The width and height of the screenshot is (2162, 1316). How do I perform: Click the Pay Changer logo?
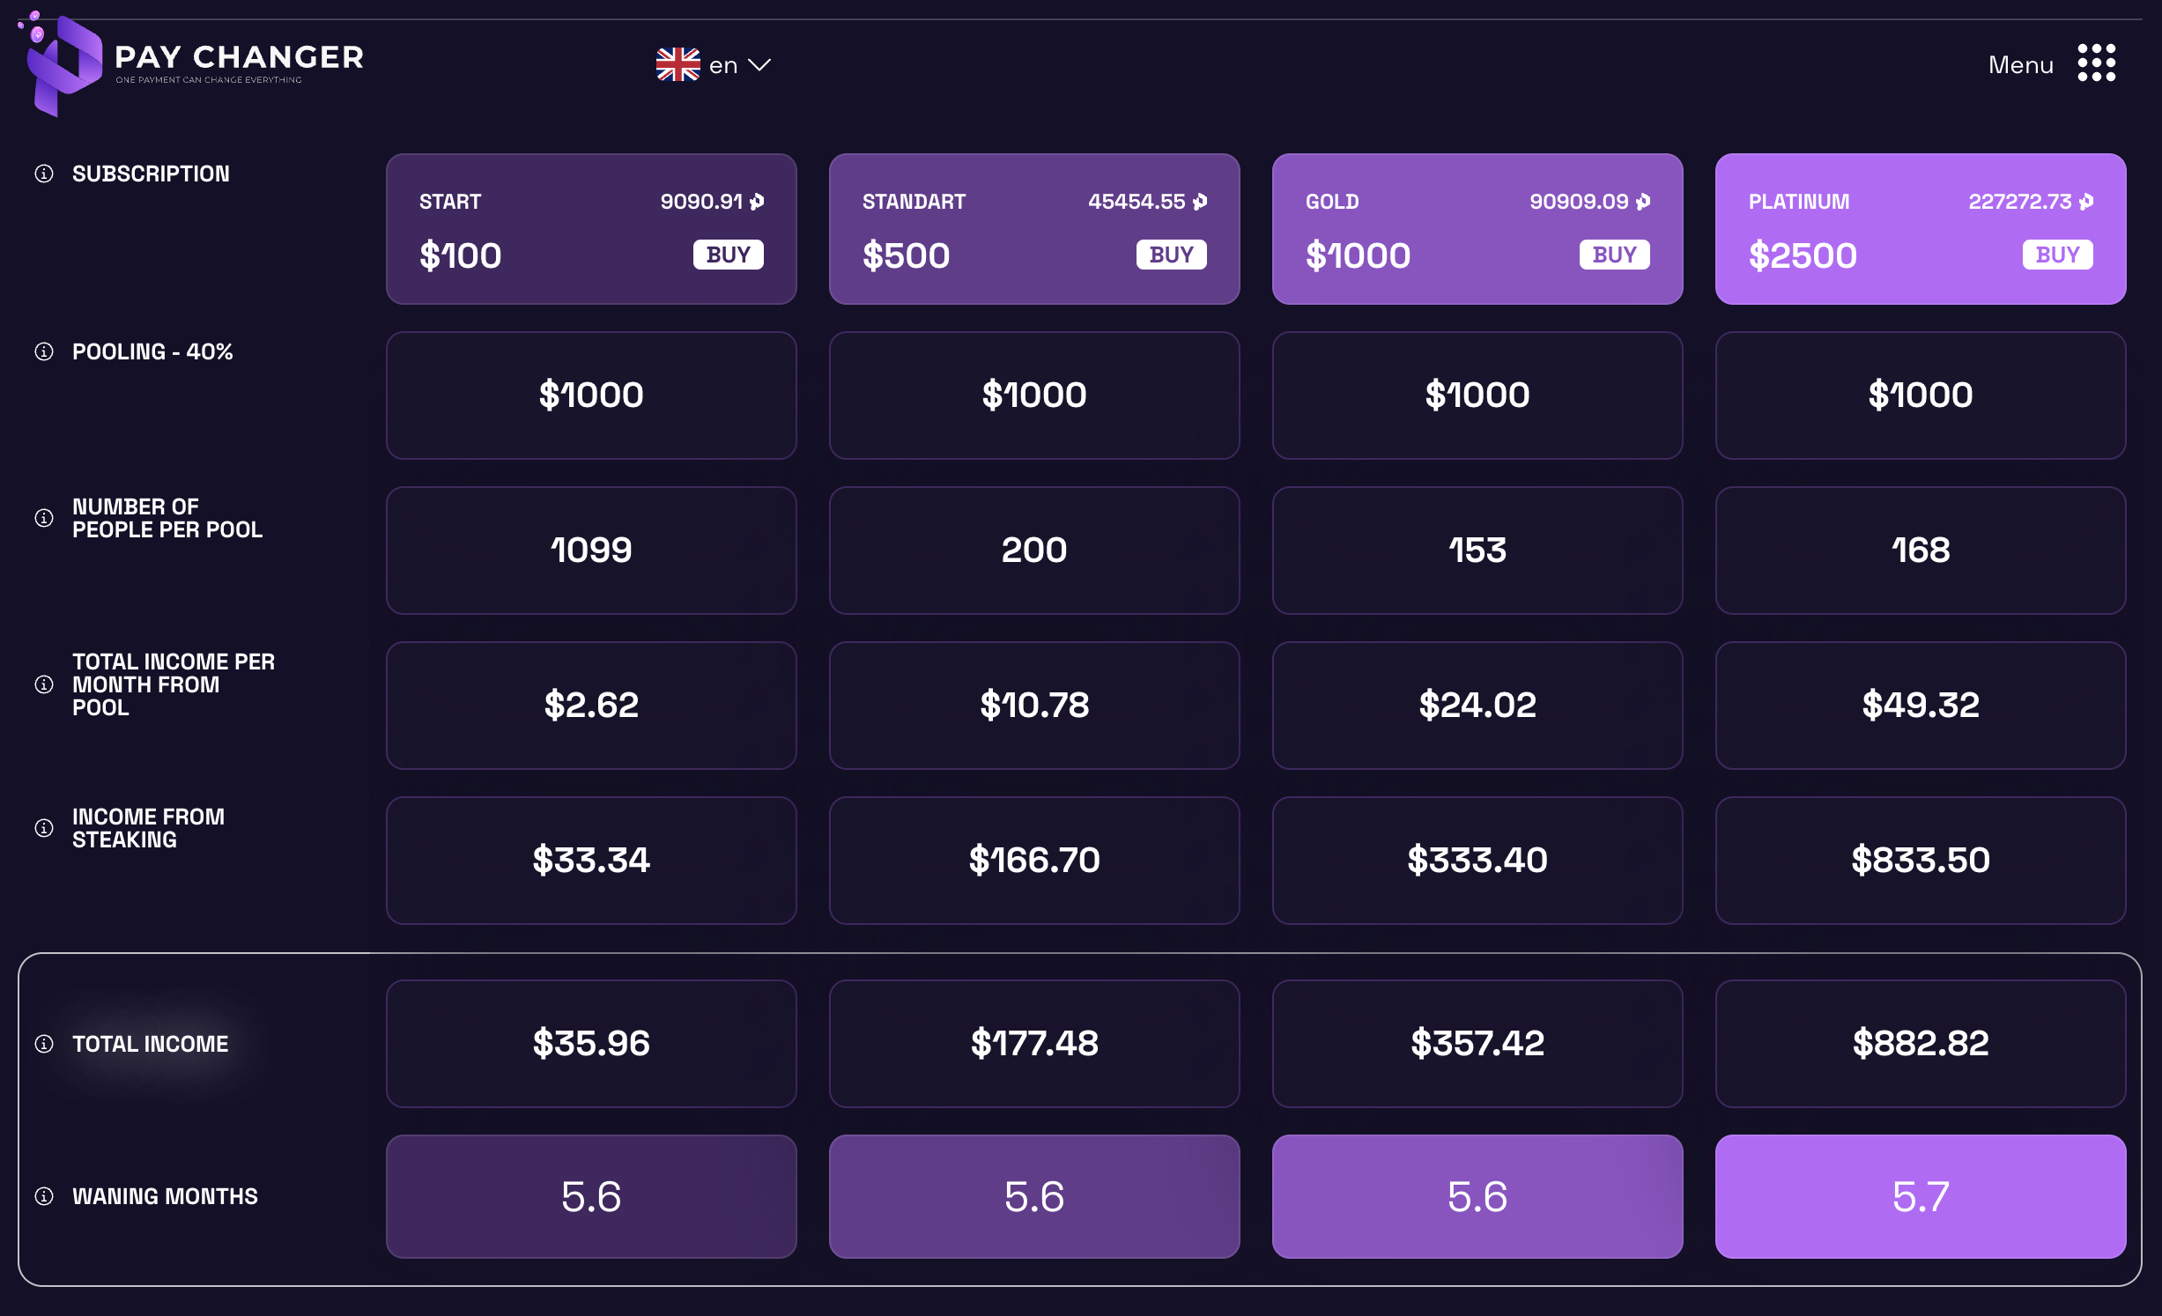[x=190, y=63]
